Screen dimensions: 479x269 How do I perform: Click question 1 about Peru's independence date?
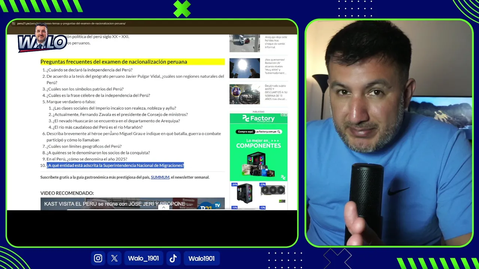pos(89,70)
